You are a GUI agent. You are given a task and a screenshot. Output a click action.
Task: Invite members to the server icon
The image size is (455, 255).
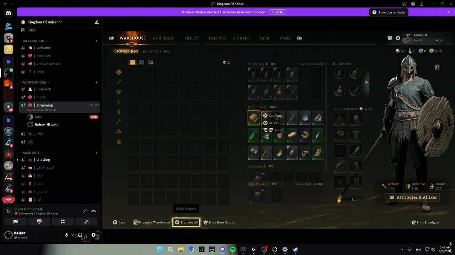point(97,22)
